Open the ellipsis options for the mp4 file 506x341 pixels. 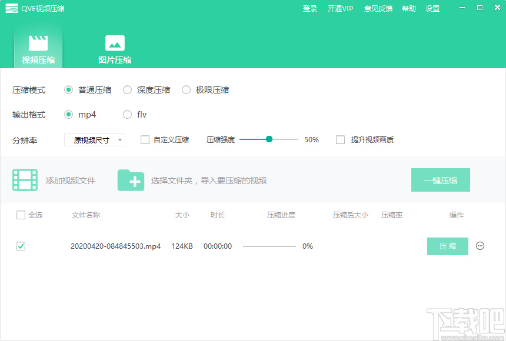pos(480,246)
